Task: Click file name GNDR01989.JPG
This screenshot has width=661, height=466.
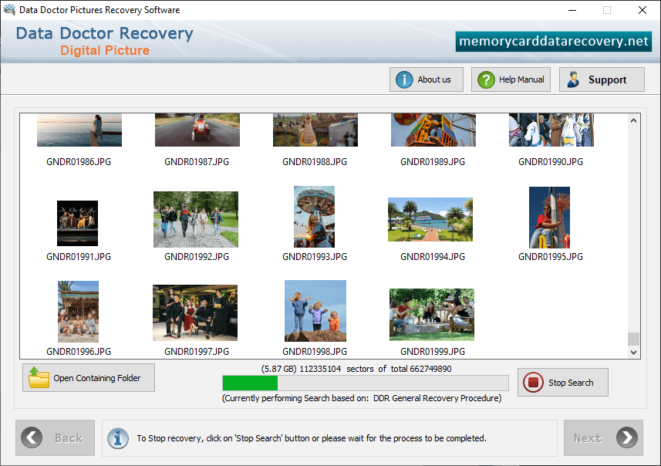Action: pos(433,162)
